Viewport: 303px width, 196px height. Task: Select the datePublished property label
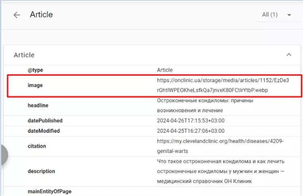click(45, 121)
